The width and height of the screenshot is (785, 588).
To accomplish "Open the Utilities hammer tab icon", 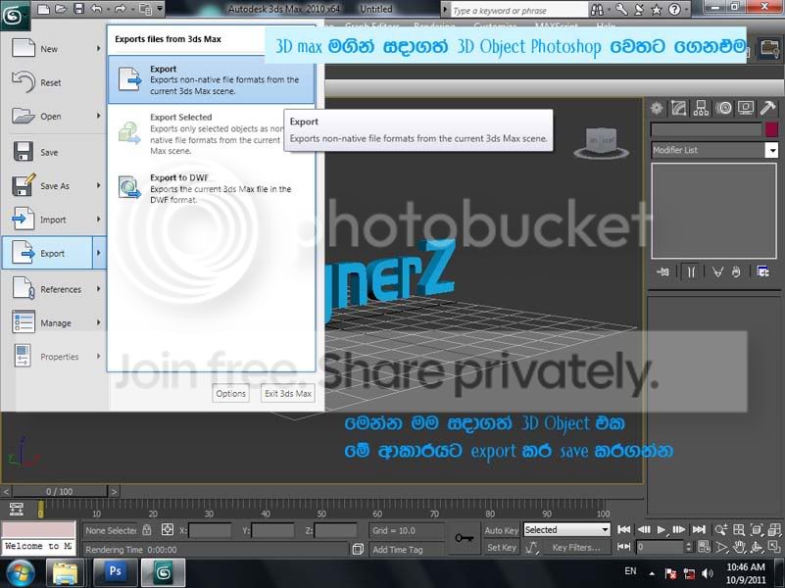I will click(x=767, y=108).
